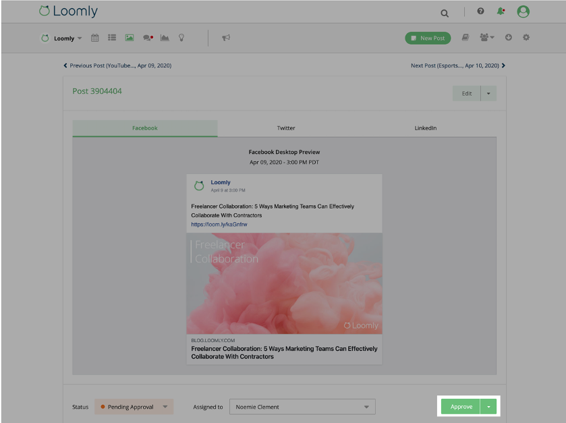Click the link card headline below the image

(284, 353)
